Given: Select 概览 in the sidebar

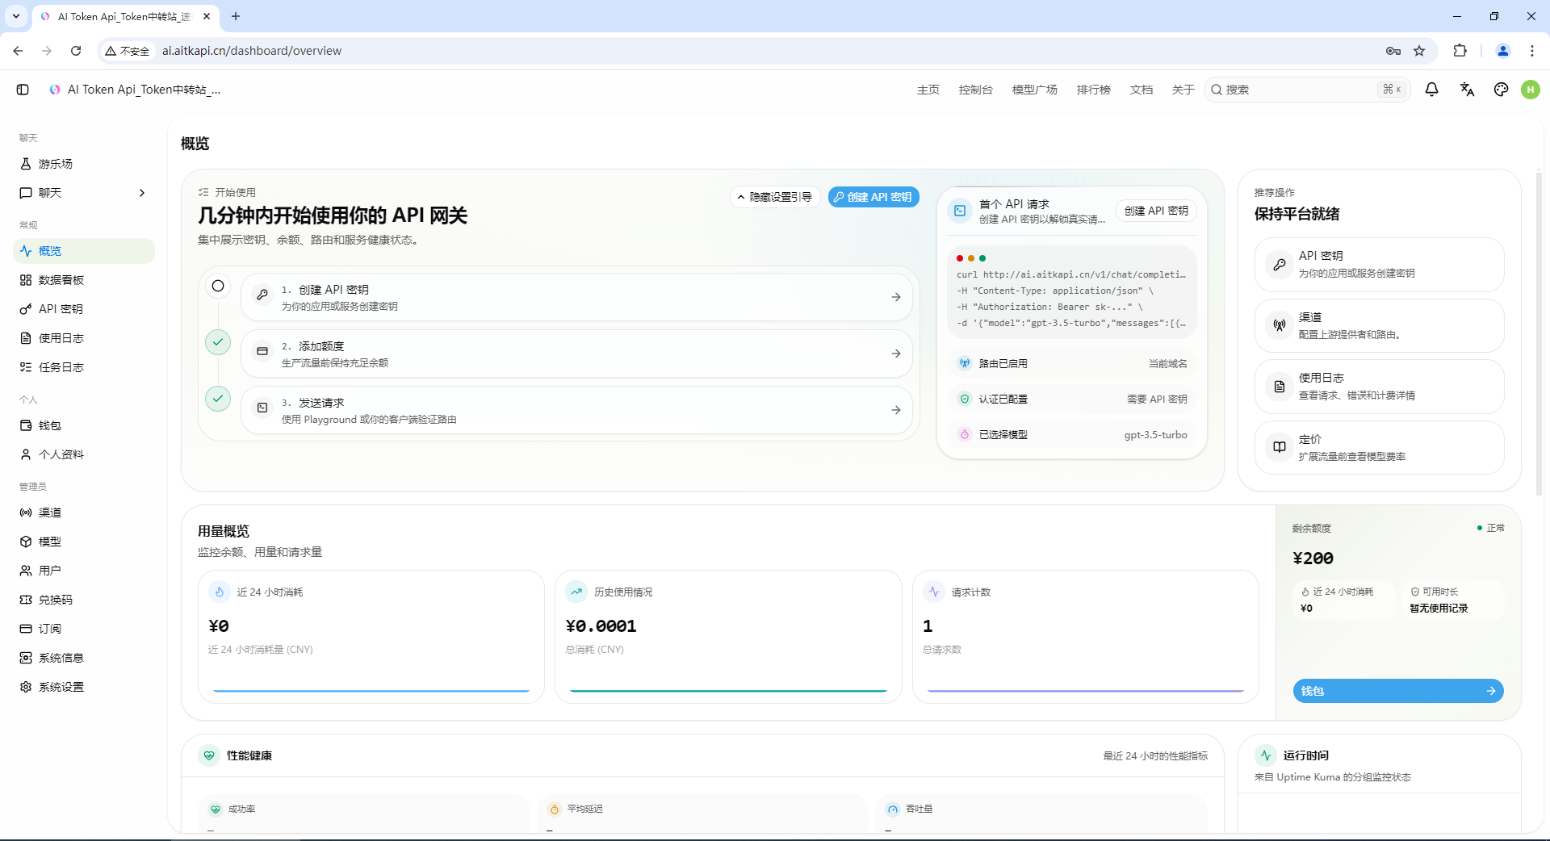Looking at the screenshot, I should click(84, 251).
